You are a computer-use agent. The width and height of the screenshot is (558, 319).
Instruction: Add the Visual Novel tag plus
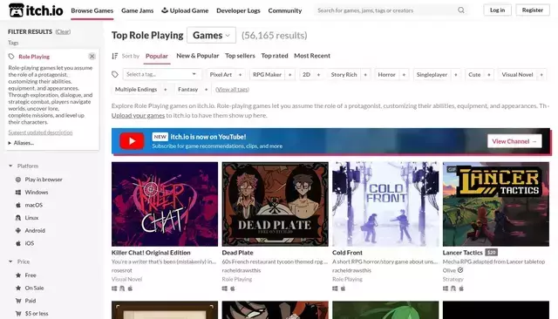[541, 75]
